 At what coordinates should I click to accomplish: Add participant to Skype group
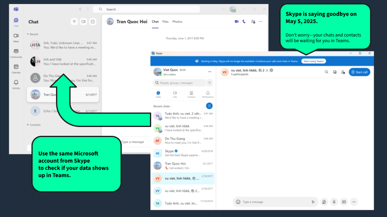tap(343, 72)
